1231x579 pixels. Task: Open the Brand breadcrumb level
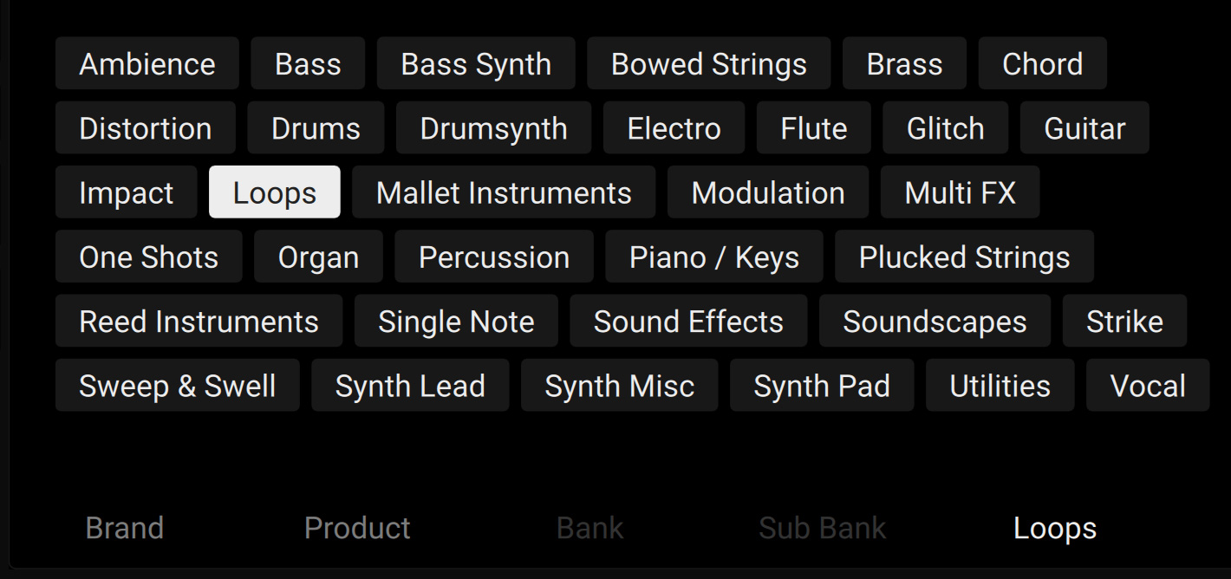(x=124, y=528)
